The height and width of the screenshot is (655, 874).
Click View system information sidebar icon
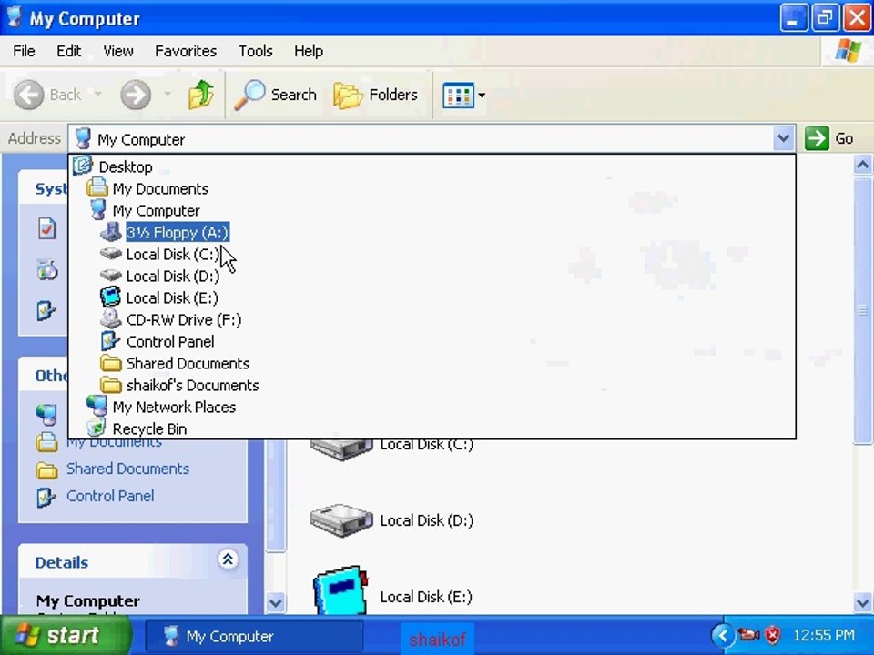(46, 228)
